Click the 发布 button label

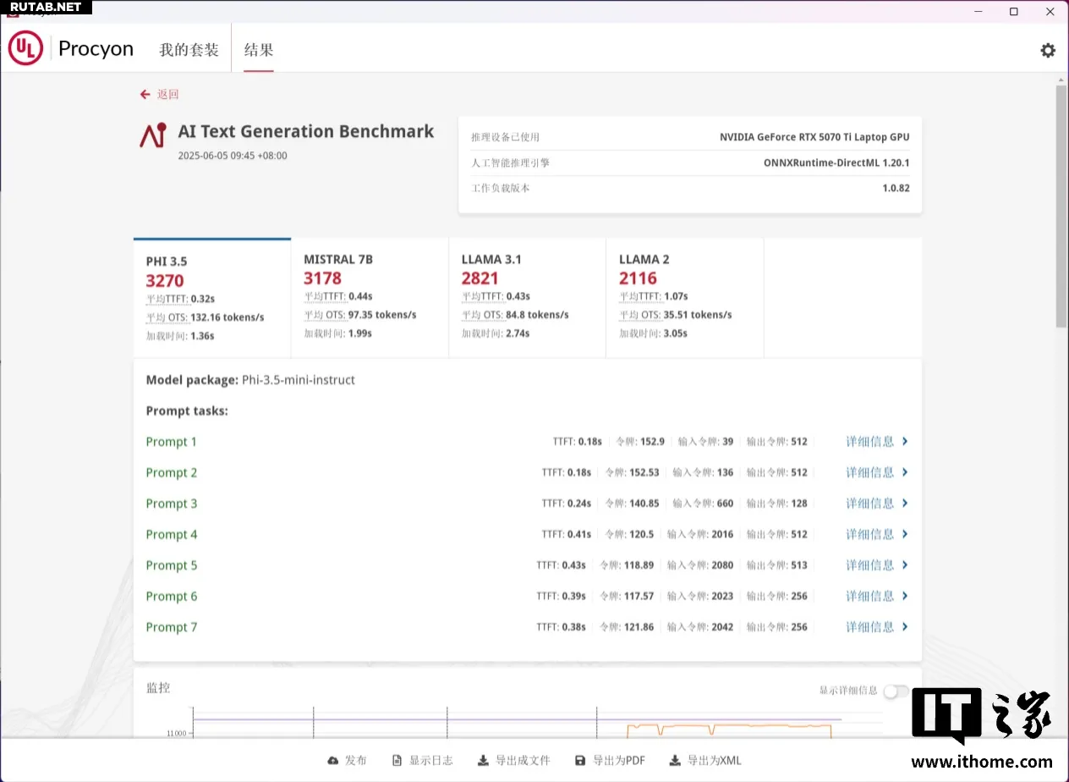356,761
